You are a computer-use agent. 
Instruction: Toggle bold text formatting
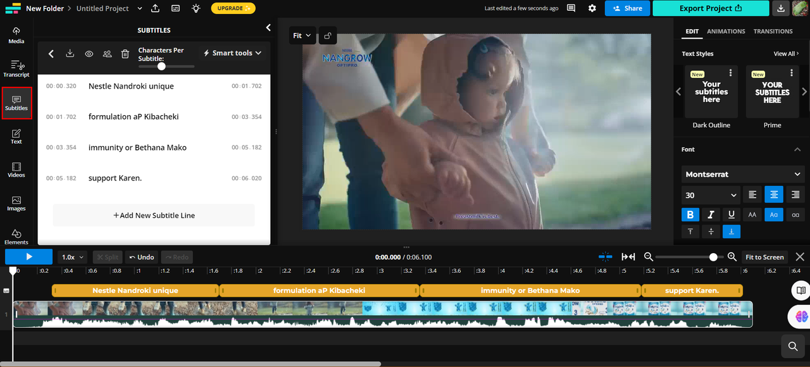point(690,215)
